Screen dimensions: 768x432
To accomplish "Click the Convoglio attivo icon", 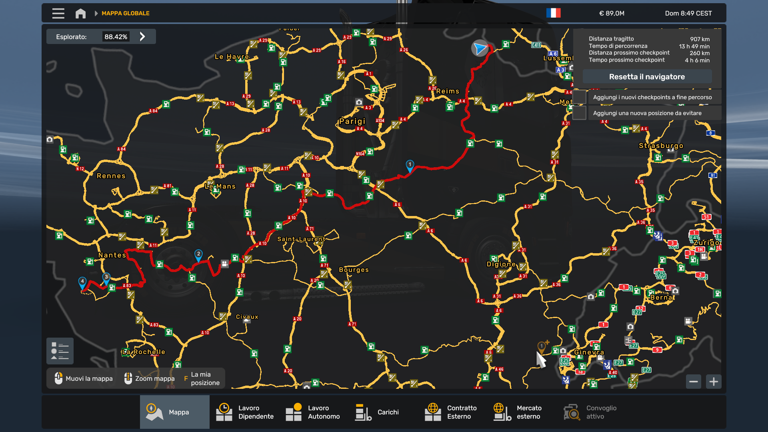I will [x=572, y=412].
